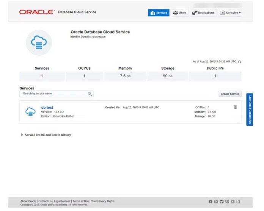Open the Terms of Use link
Viewport: 264px width, 211px height.
tap(81, 201)
